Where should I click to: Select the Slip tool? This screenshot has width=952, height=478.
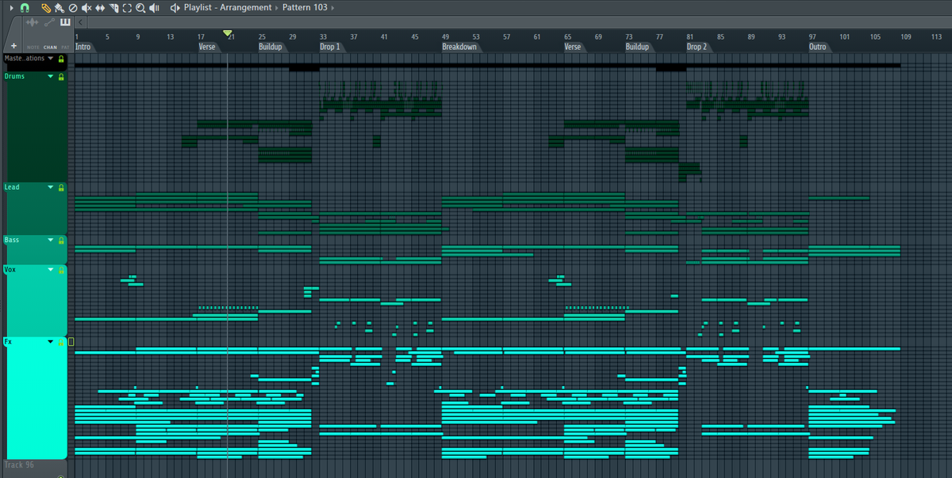coord(100,8)
